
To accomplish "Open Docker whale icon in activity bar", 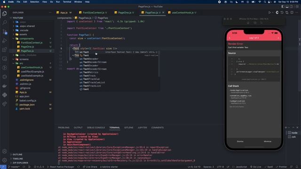I will tap(4, 85).
